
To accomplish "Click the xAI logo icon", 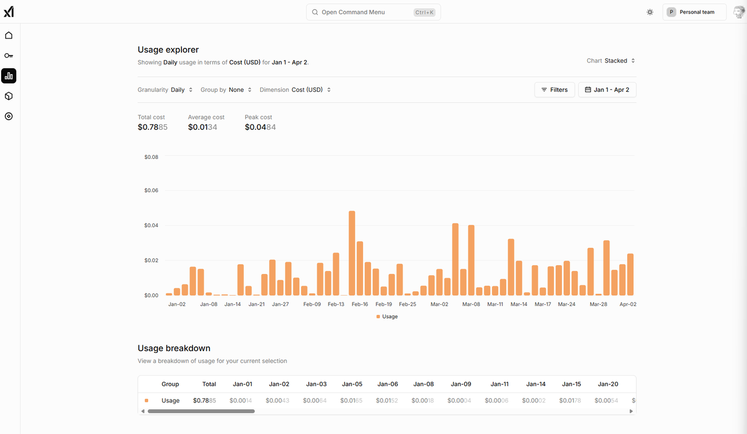I will (x=9, y=12).
